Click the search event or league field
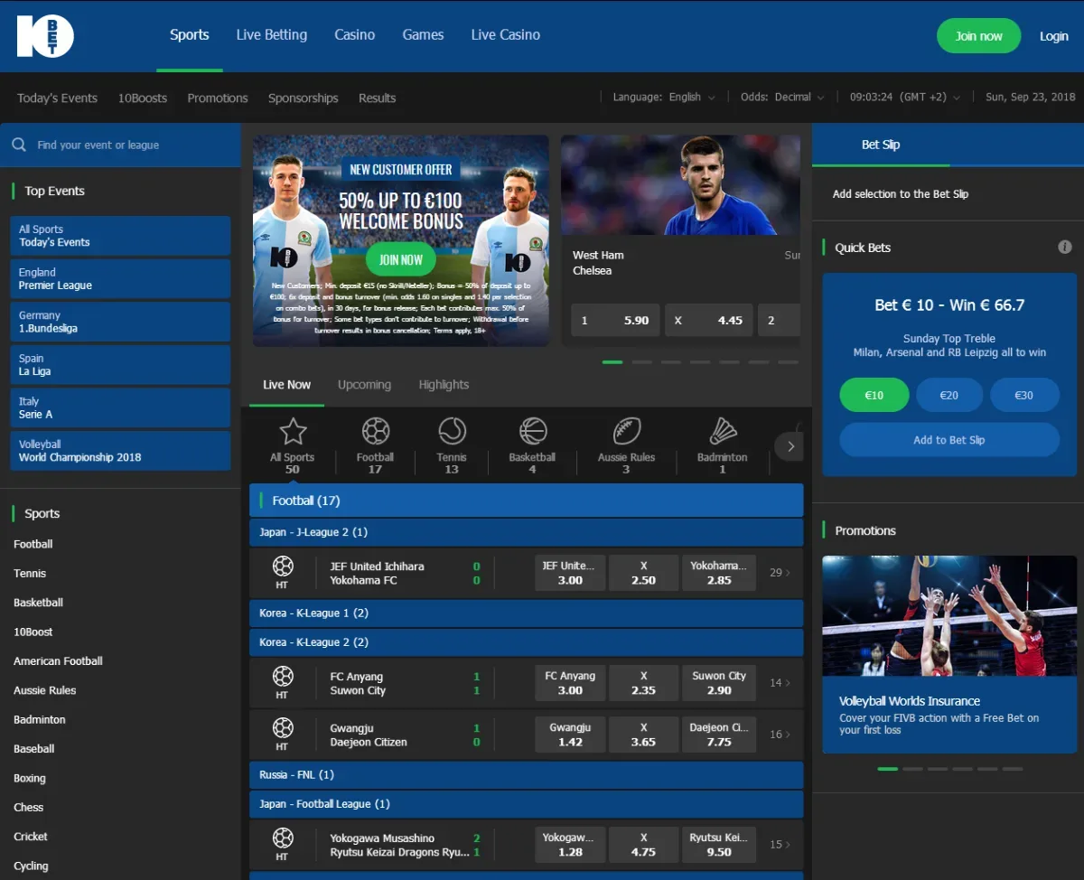1084x880 pixels. [x=120, y=145]
